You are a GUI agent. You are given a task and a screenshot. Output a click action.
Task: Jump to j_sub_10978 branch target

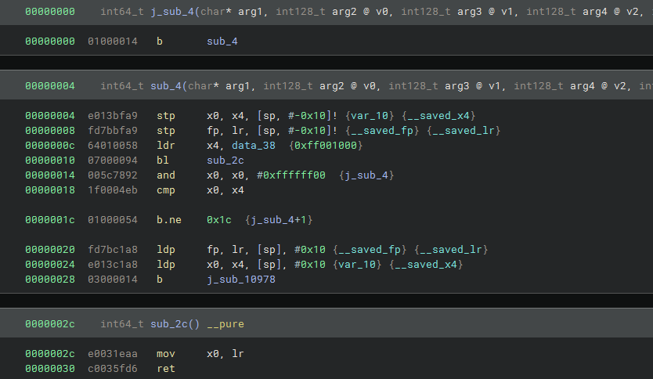tap(240, 280)
